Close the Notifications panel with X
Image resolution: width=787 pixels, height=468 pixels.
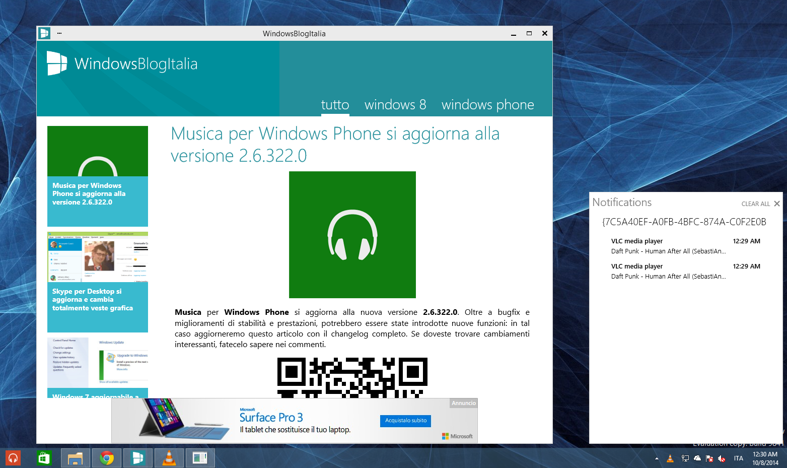pos(777,204)
